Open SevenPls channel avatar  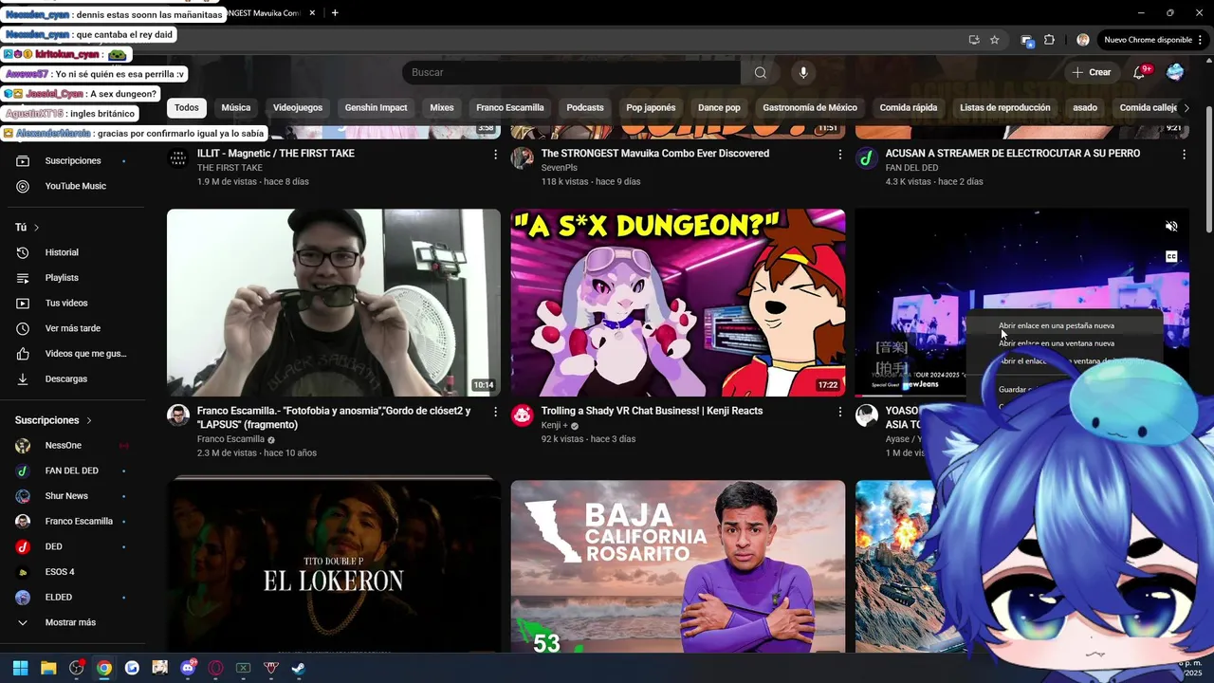pyautogui.click(x=523, y=158)
